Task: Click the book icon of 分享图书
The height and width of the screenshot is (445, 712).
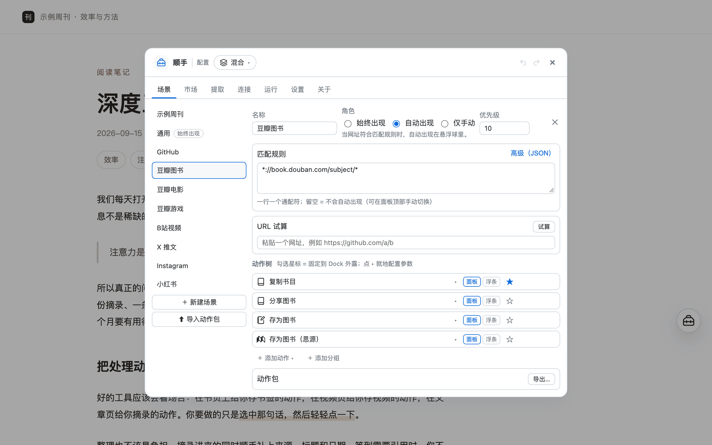Action: (261, 301)
